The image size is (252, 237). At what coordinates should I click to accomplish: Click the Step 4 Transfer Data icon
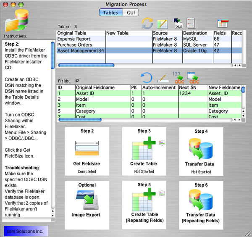pos(201,149)
